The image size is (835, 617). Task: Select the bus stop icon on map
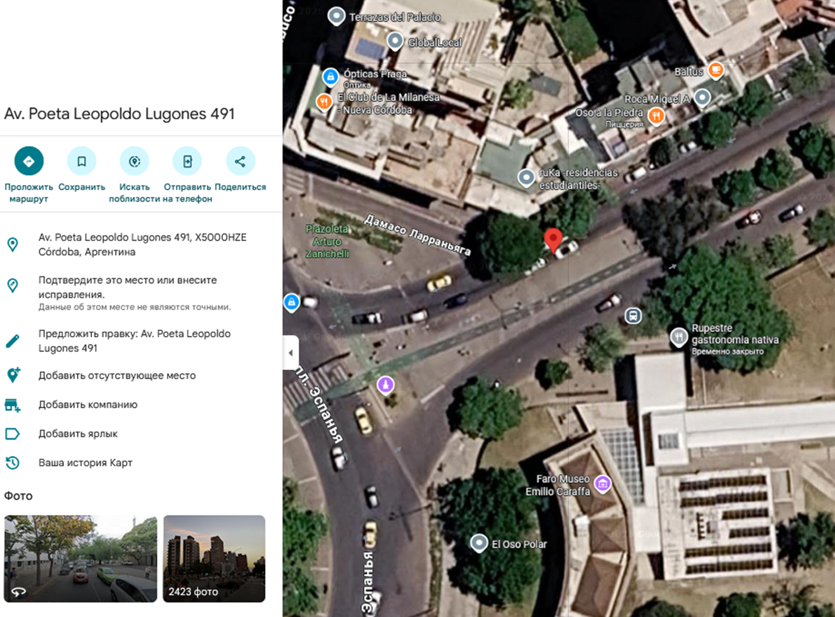coord(633,316)
